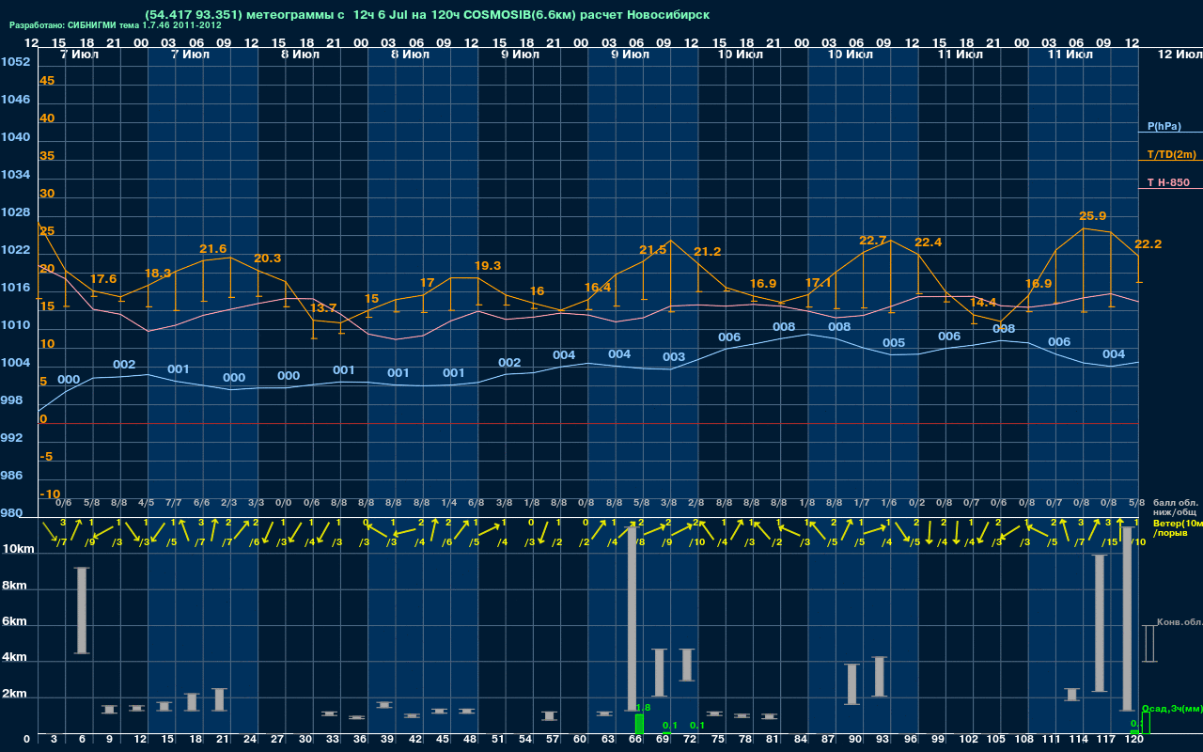Click the 'Осад,3ч(мм)' precipitation legend label
Viewport: 1203px width, 752px height.
1172,708
